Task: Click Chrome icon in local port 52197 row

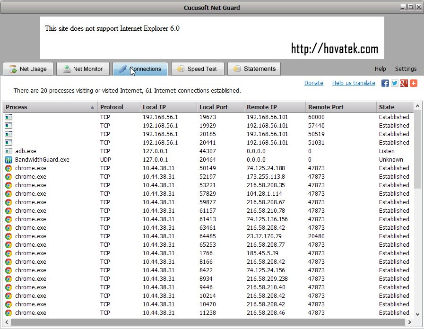Action: pyautogui.click(x=9, y=177)
